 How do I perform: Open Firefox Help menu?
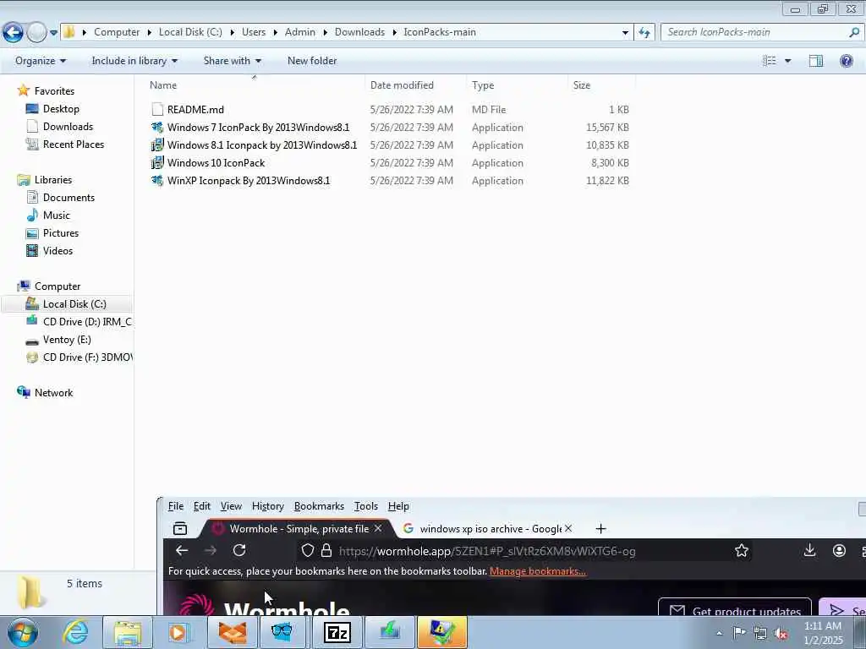pyautogui.click(x=398, y=506)
